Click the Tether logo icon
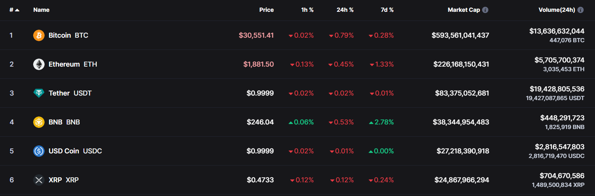 [x=39, y=93]
